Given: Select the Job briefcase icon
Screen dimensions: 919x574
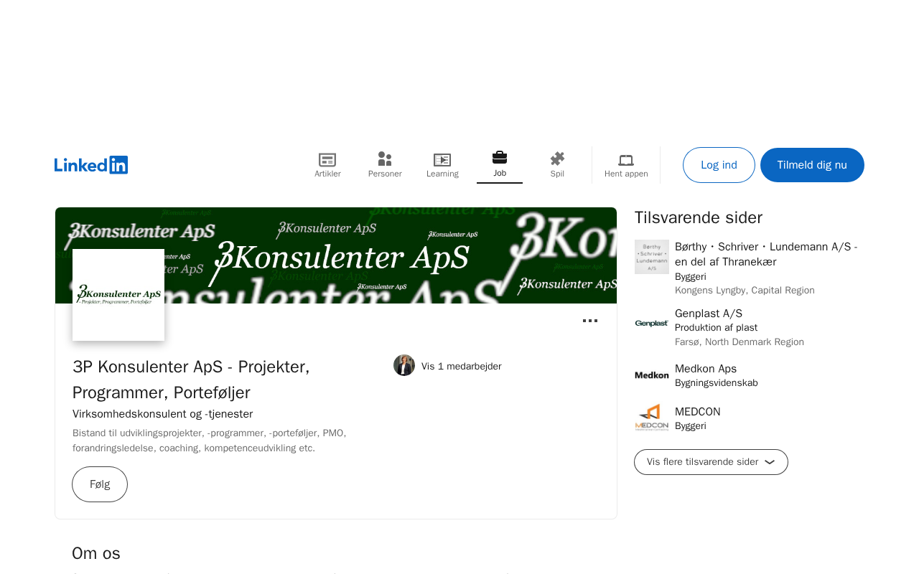Looking at the screenshot, I should 500,158.
